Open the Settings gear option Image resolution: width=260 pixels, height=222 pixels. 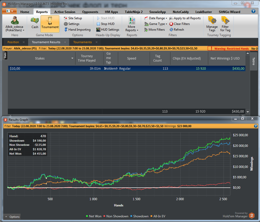(72, 24)
